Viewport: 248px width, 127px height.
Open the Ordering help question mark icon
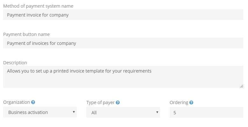click(191, 102)
